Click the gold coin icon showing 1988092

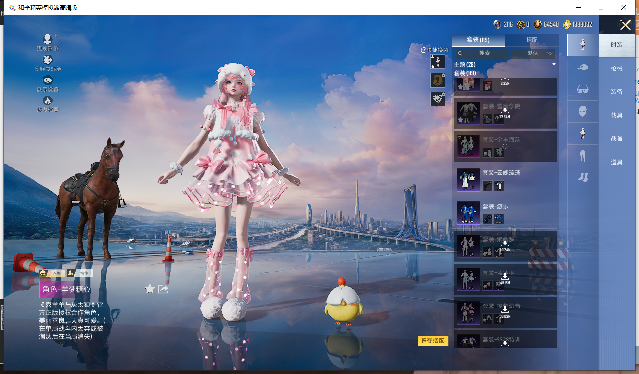[567, 24]
